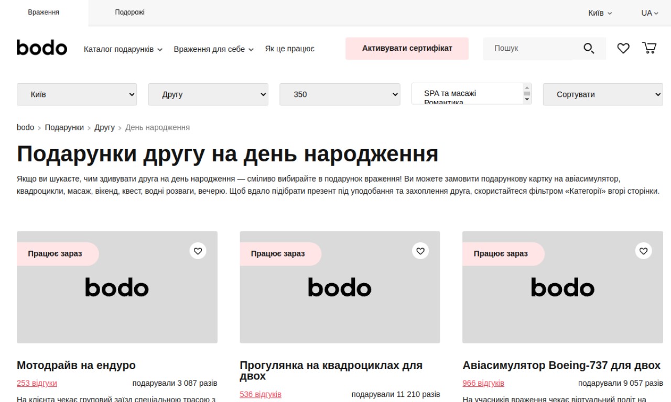
Task: Click the Активувати сертифікат button
Action: (x=407, y=48)
